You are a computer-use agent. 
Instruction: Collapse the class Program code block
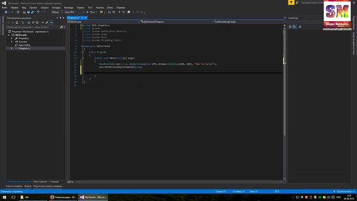pyautogui.click(x=83, y=52)
